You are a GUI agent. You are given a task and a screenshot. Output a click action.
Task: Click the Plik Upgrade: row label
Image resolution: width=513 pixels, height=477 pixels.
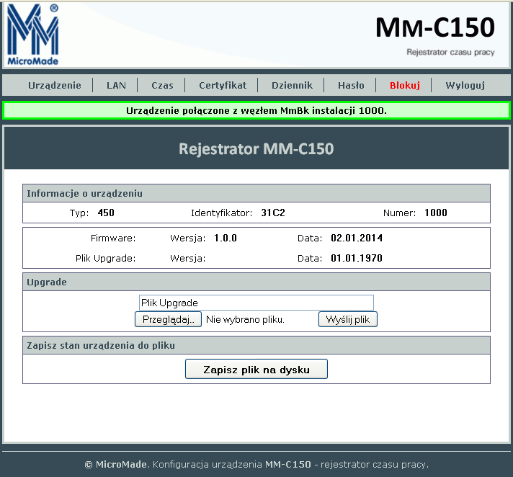pos(105,259)
